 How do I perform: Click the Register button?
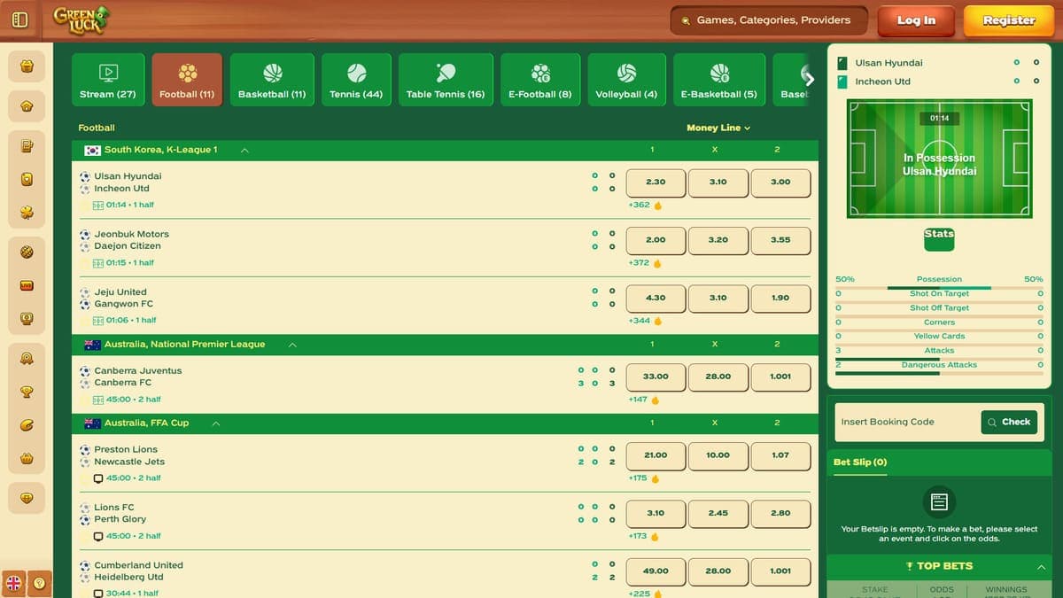click(x=1009, y=20)
